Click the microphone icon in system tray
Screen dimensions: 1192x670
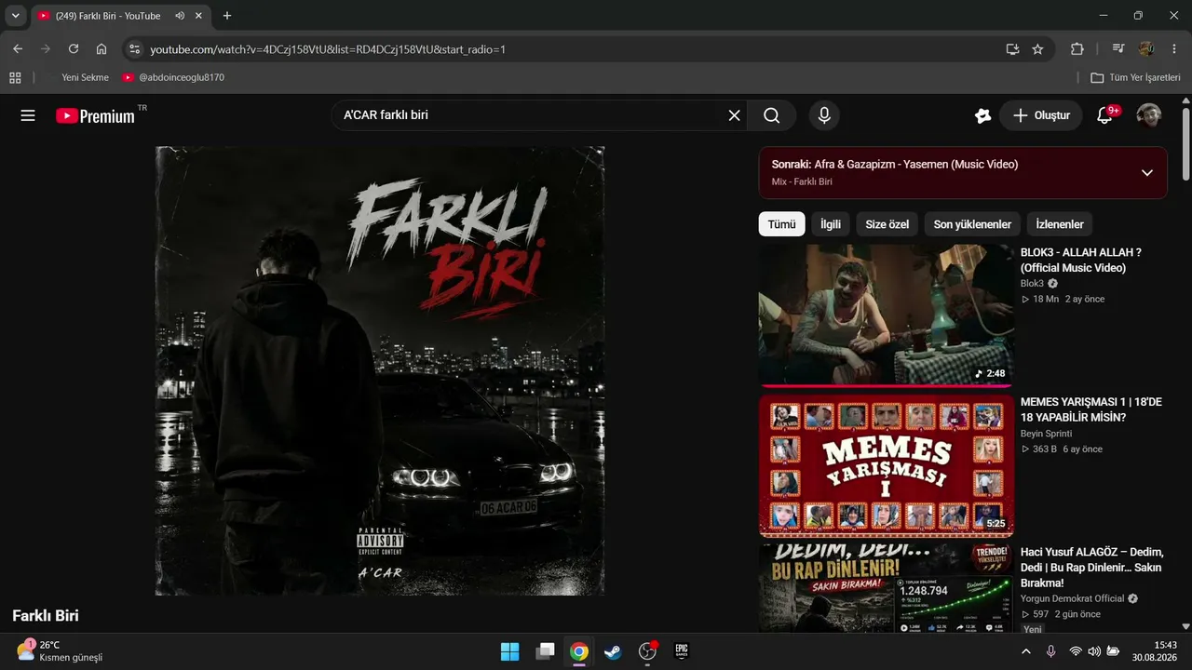(1051, 651)
